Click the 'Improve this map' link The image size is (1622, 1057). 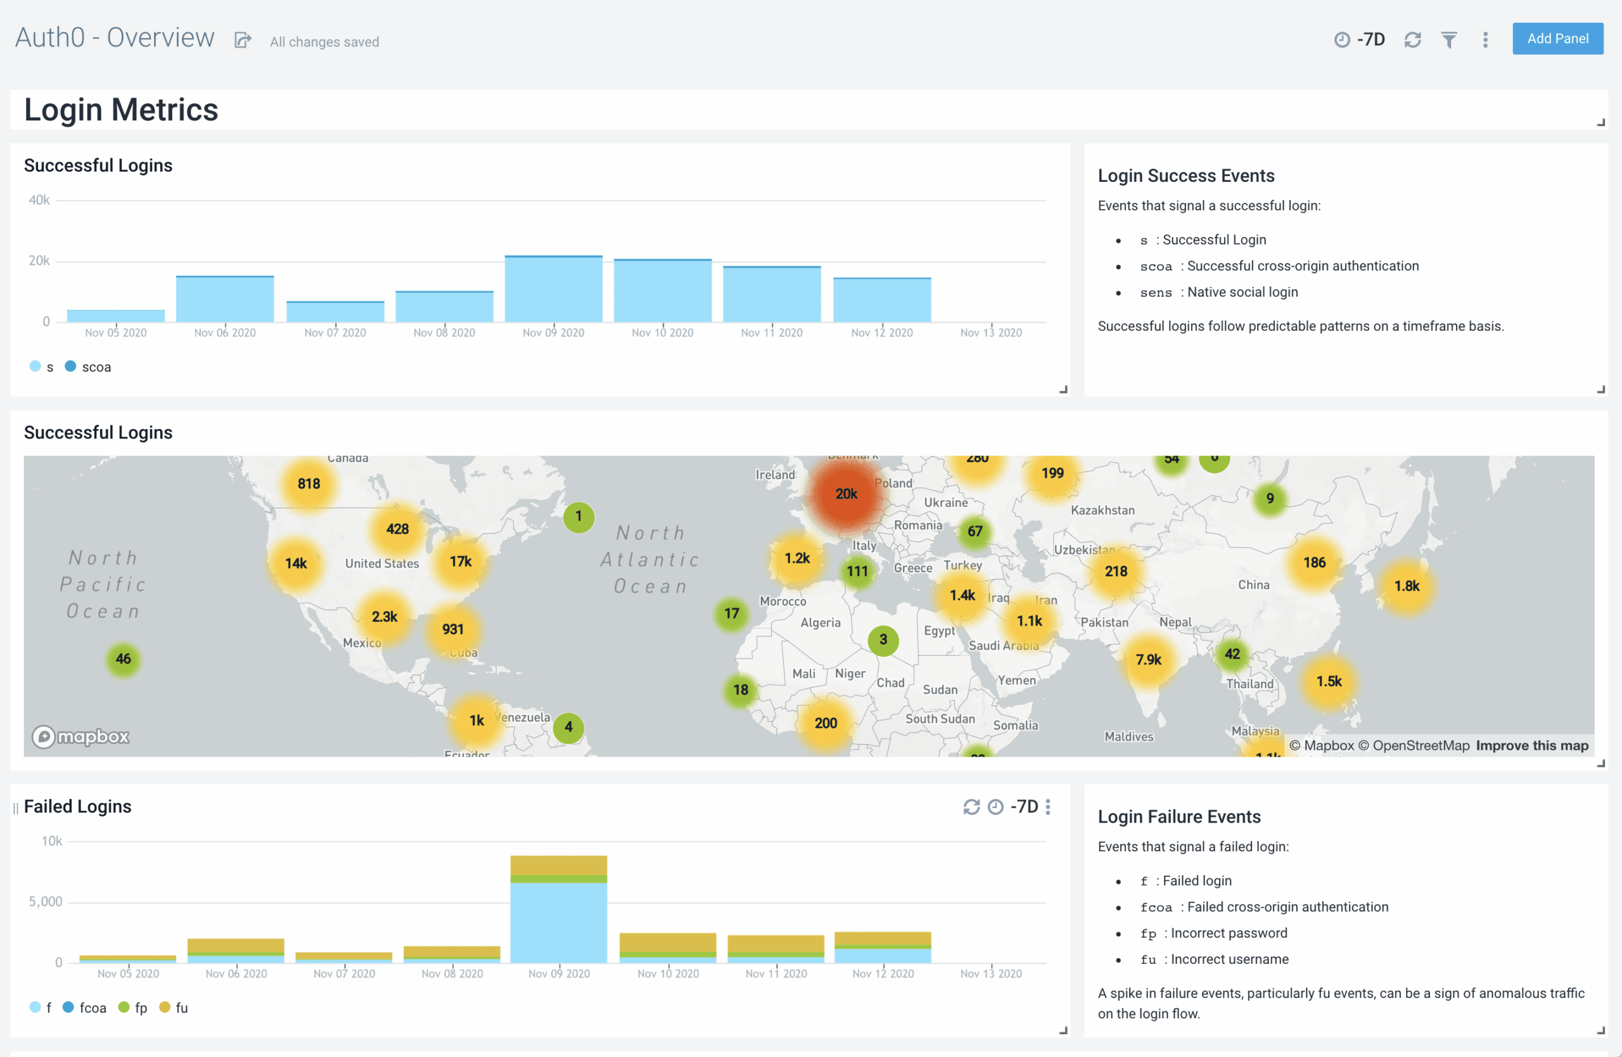pyautogui.click(x=1532, y=745)
